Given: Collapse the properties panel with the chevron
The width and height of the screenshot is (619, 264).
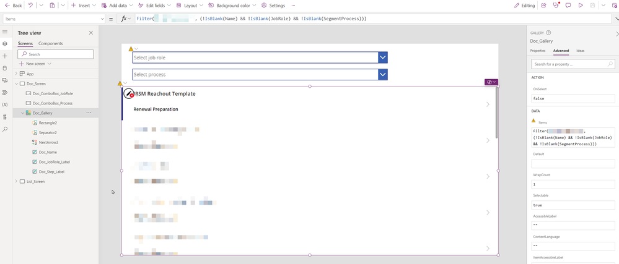Looking at the screenshot, I should tap(617, 34).
